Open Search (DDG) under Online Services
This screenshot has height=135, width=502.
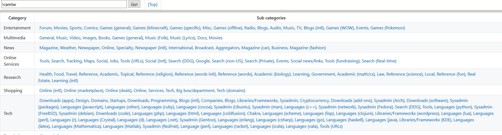[x=181, y=61]
